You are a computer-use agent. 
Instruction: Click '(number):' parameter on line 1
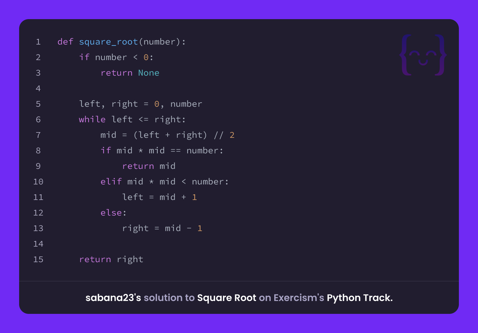[162, 42]
